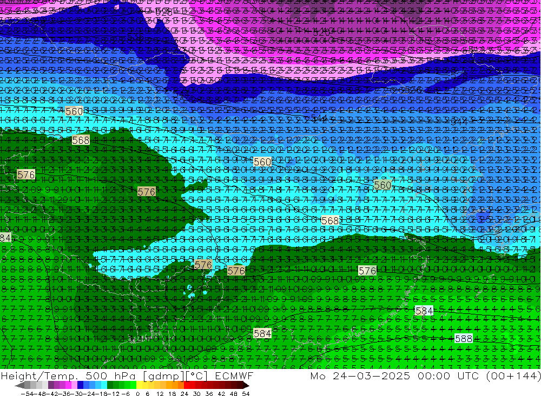Click the gray left arrow of color legend
Viewport: 541px width, 396px height.
click(19, 385)
